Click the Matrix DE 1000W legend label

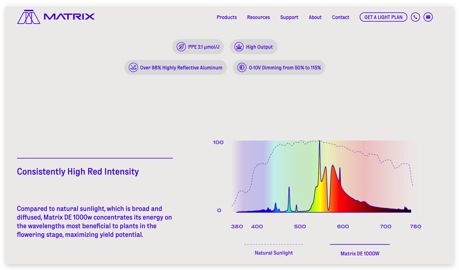[360, 254]
